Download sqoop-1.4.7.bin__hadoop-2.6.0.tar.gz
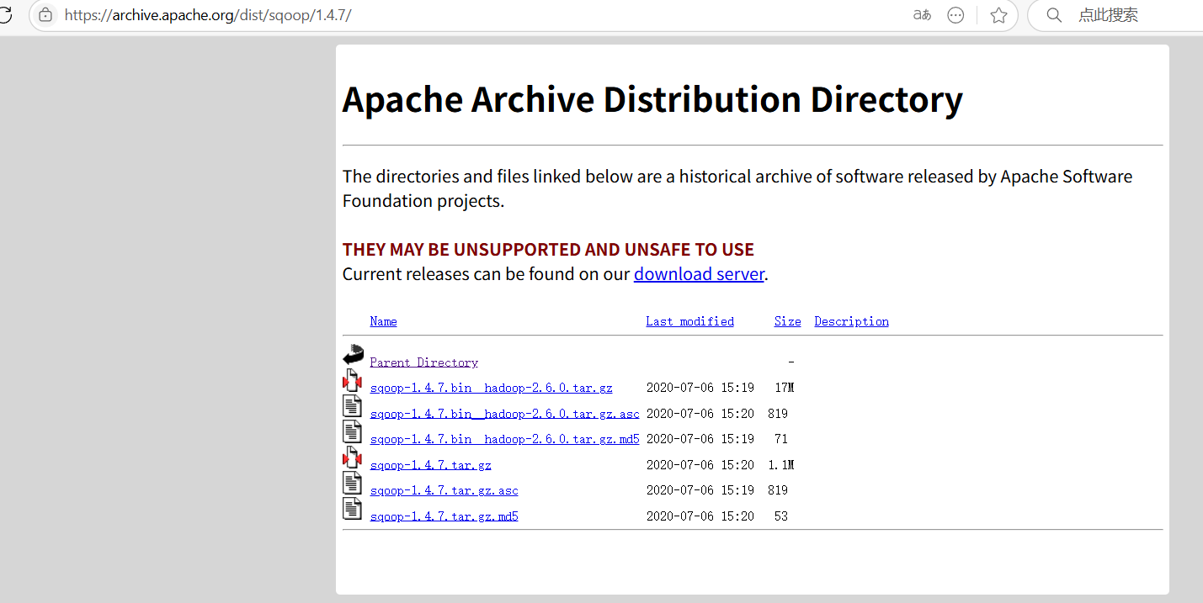The width and height of the screenshot is (1203, 603). (x=491, y=389)
